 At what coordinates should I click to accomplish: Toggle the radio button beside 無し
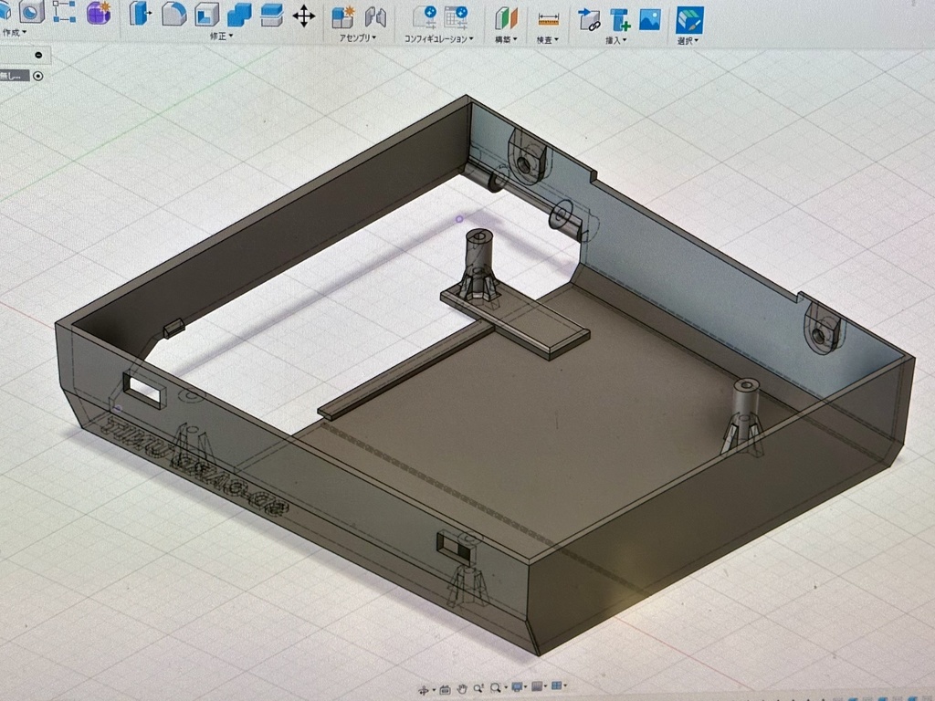pyautogui.click(x=38, y=76)
